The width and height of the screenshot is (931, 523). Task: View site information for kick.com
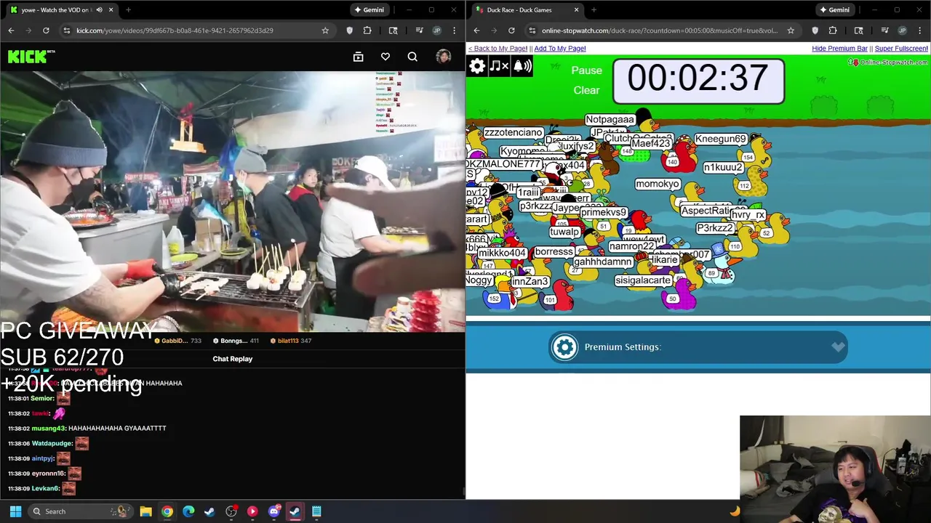[66, 31]
